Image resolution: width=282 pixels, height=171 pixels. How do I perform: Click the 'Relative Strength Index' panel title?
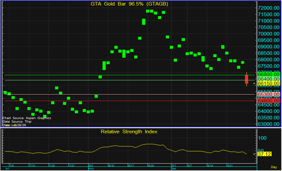[129, 132]
